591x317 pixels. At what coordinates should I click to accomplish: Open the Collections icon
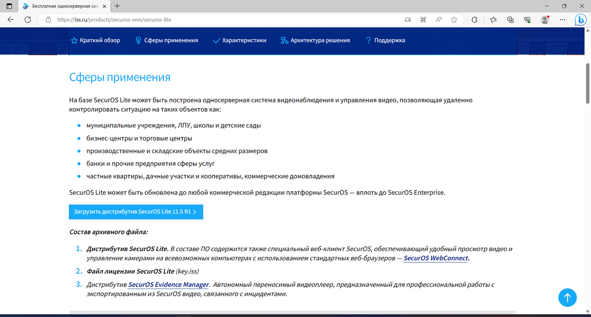[x=510, y=20]
